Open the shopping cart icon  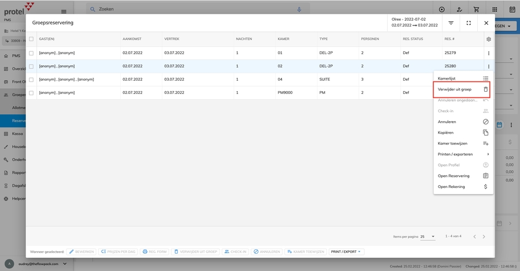tap(477, 10)
